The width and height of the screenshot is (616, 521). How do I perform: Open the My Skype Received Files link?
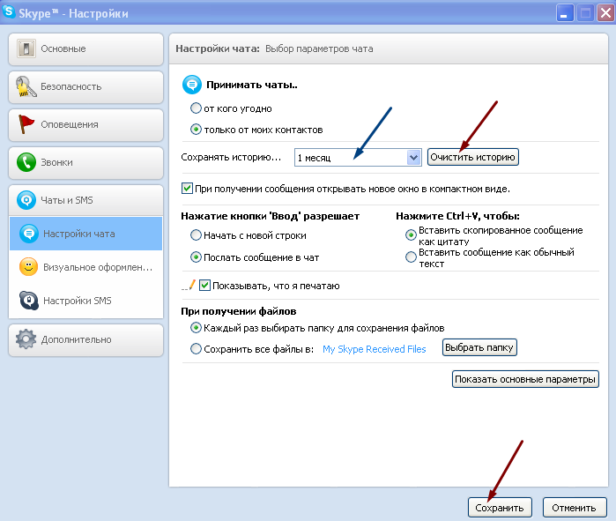[x=374, y=349]
